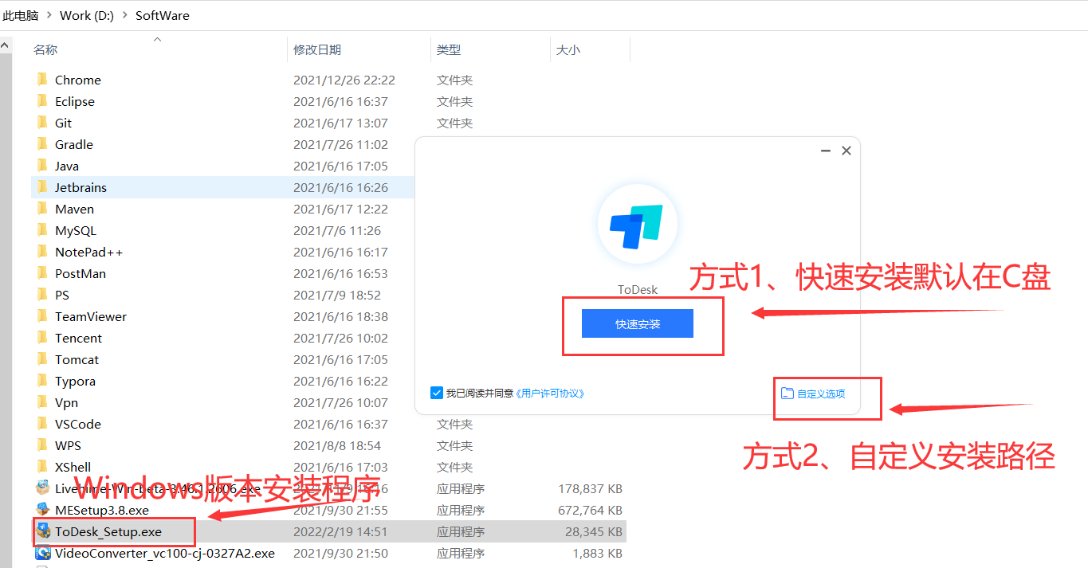
Task: Expand the chevron after Work (D:) in breadcrumb
Action: coord(124,15)
